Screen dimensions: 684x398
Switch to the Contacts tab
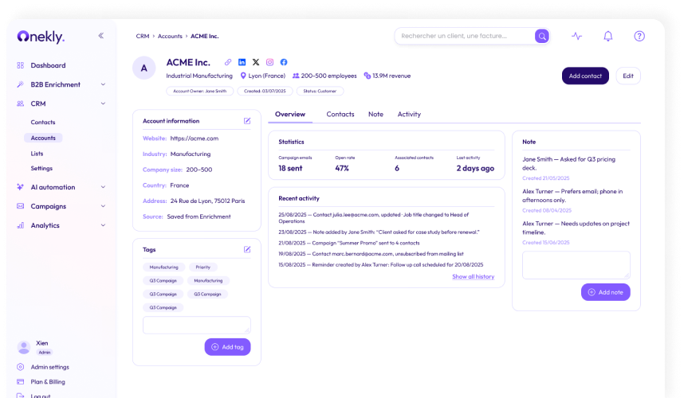click(340, 115)
